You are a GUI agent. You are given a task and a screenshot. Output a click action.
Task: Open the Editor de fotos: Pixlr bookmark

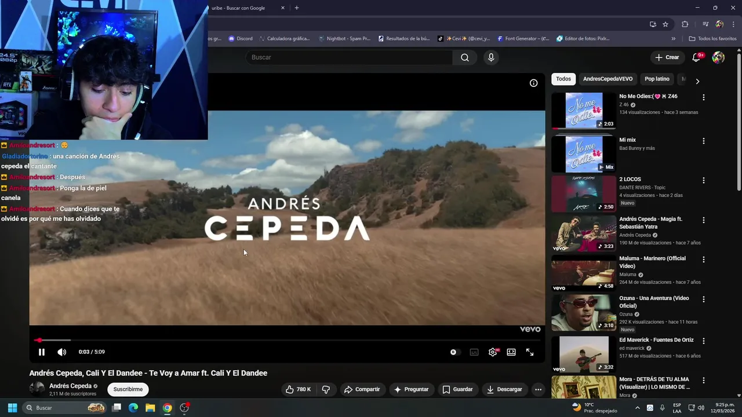click(583, 39)
